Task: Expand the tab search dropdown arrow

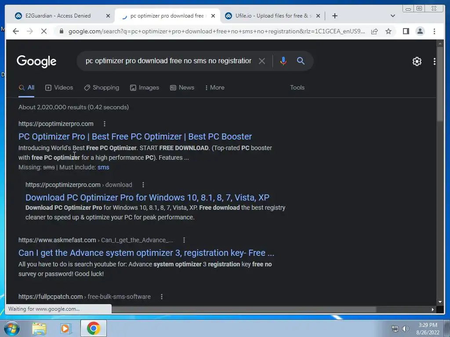Action: click(393, 16)
